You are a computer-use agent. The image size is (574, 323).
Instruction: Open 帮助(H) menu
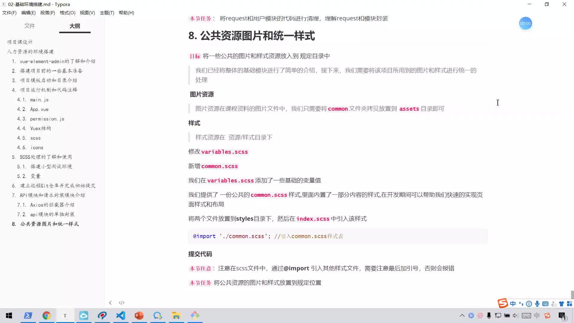point(126,13)
